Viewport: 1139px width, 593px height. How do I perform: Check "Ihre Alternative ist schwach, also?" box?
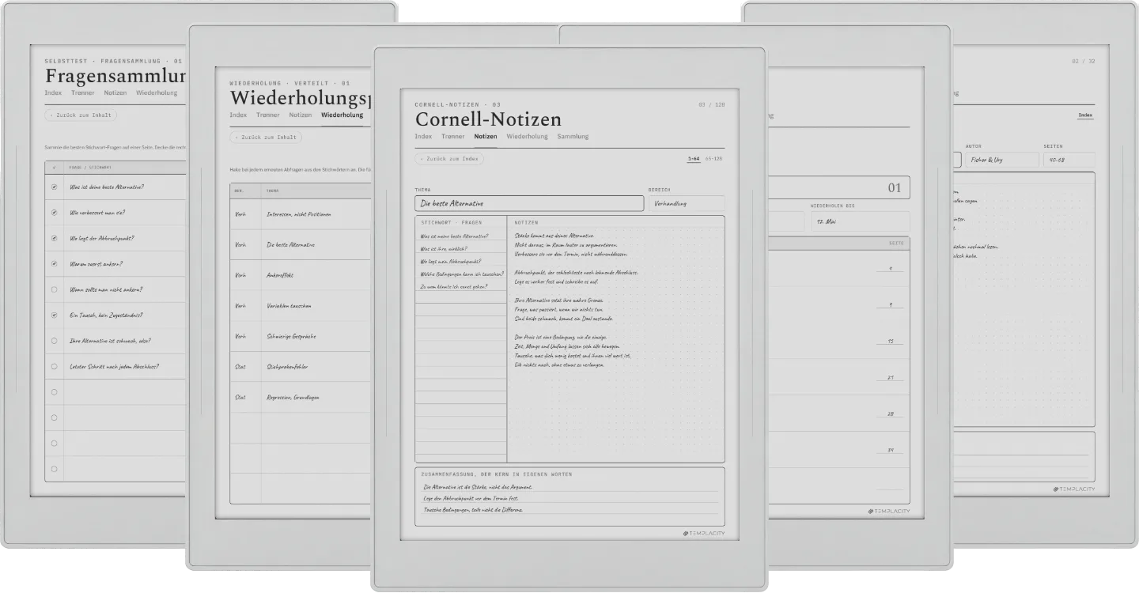click(x=54, y=341)
